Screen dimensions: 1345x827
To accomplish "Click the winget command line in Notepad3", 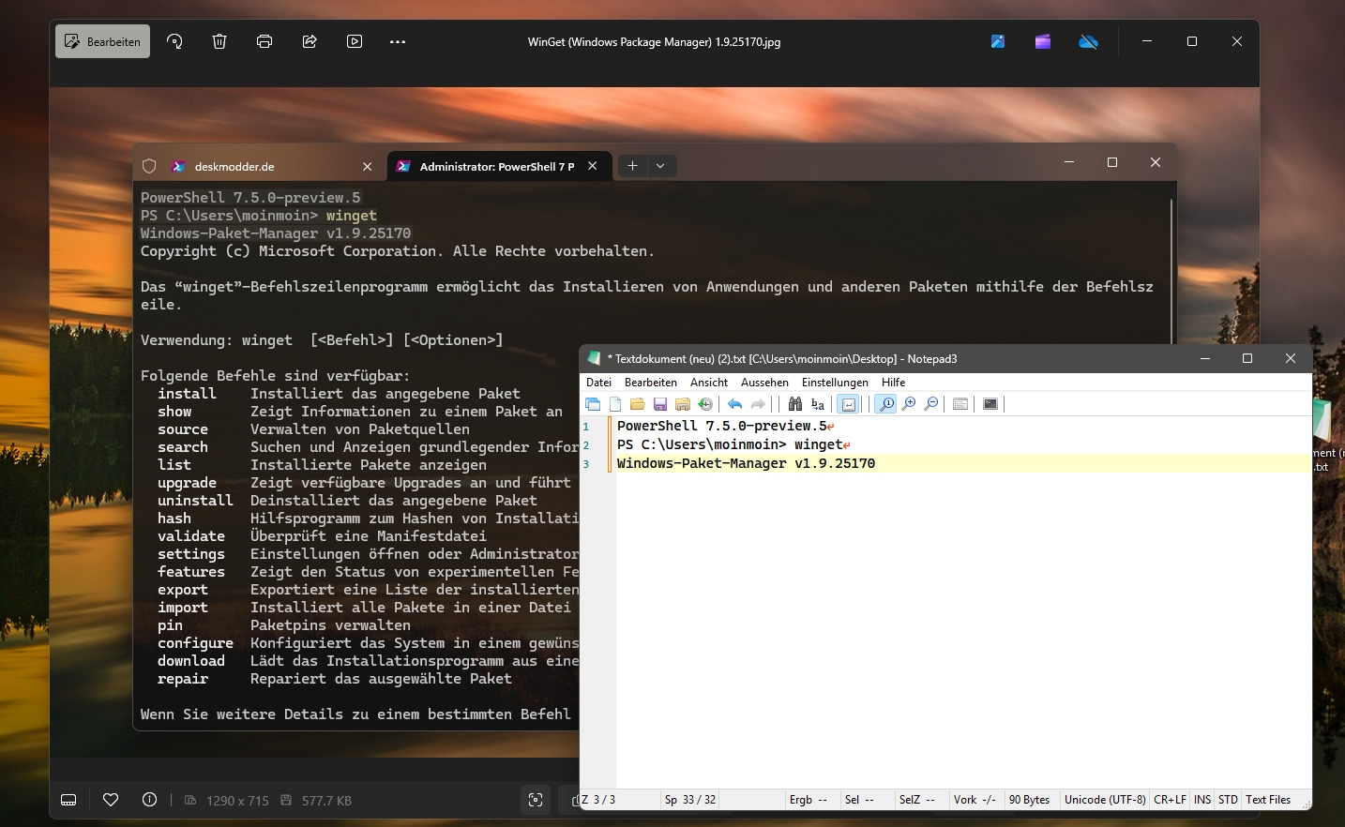I will [x=730, y=444].
